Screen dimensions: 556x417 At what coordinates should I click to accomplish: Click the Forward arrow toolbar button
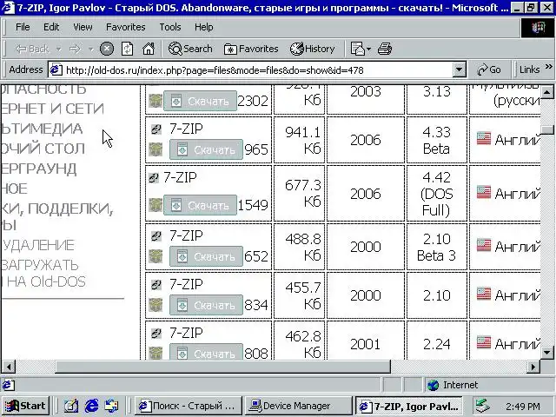[75, 49]
